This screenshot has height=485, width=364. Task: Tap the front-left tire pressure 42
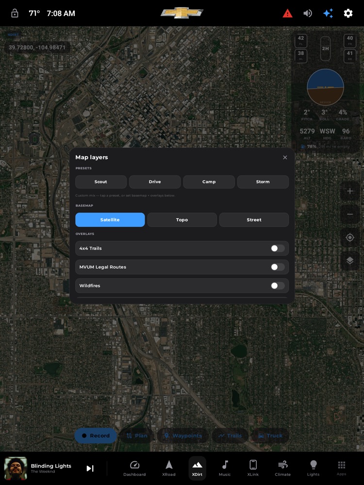301,41
